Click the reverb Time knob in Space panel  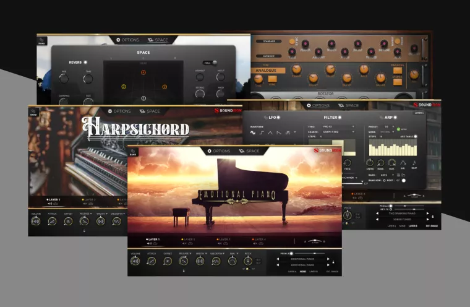88,79
